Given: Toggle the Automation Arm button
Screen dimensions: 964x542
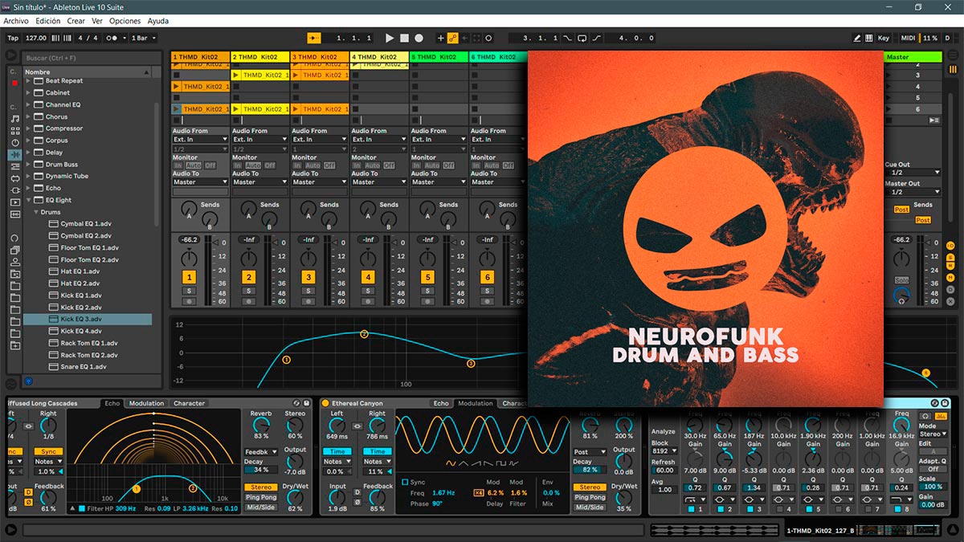Looking at the screenshot, I should (452, 38).
